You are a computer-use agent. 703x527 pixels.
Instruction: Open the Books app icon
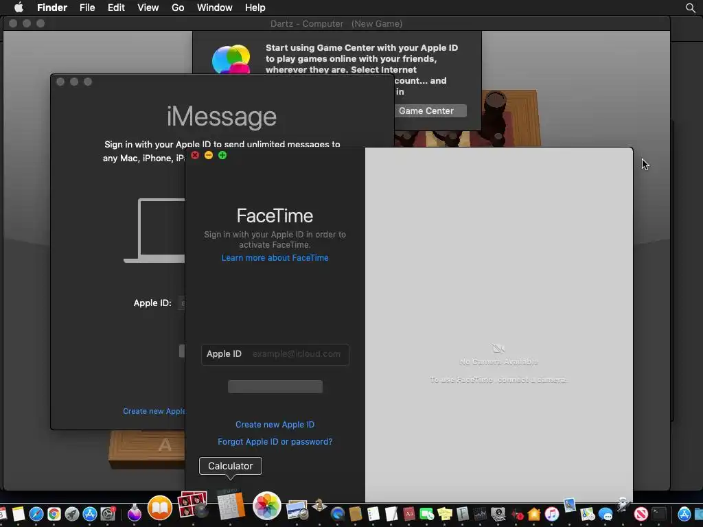click(160, 508)
